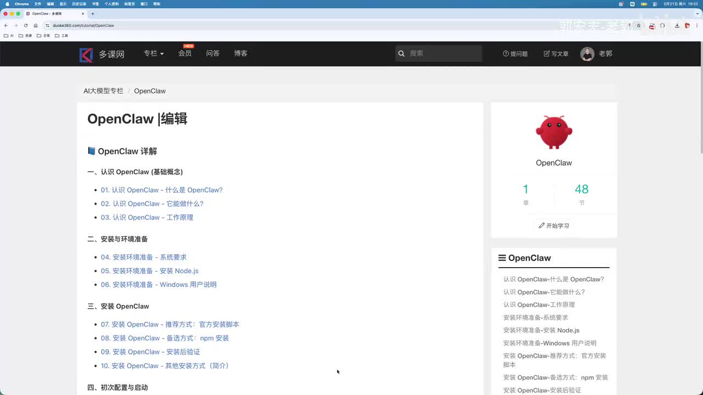Open the 工具 bookmarks folder
Screen dimensions: 703x395
click(62, 36)
